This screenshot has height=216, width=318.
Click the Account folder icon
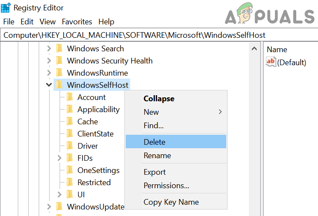coord(70,97)
